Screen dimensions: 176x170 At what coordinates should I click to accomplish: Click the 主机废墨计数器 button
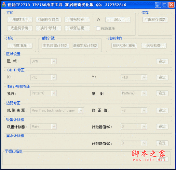[55, 46]
